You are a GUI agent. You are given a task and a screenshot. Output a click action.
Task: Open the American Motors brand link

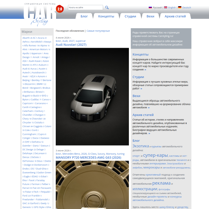click(x=39, y=49)
